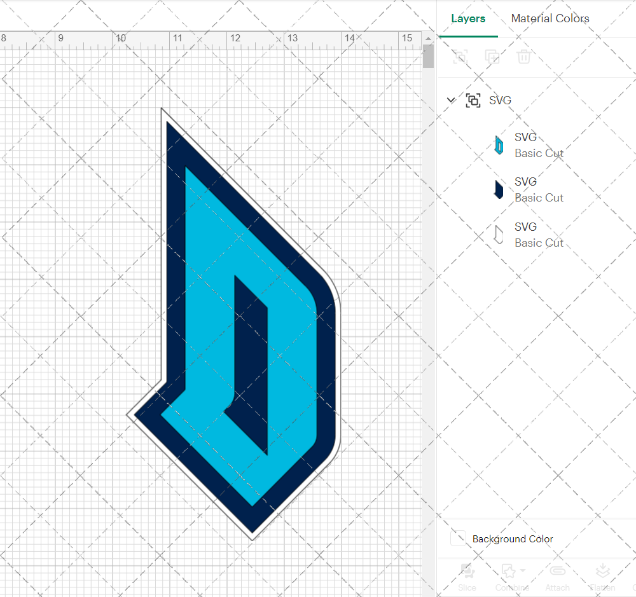Click Basic Cut text of navy layer
The width and height of the screenshot is (636, 597).
[539, 198]
